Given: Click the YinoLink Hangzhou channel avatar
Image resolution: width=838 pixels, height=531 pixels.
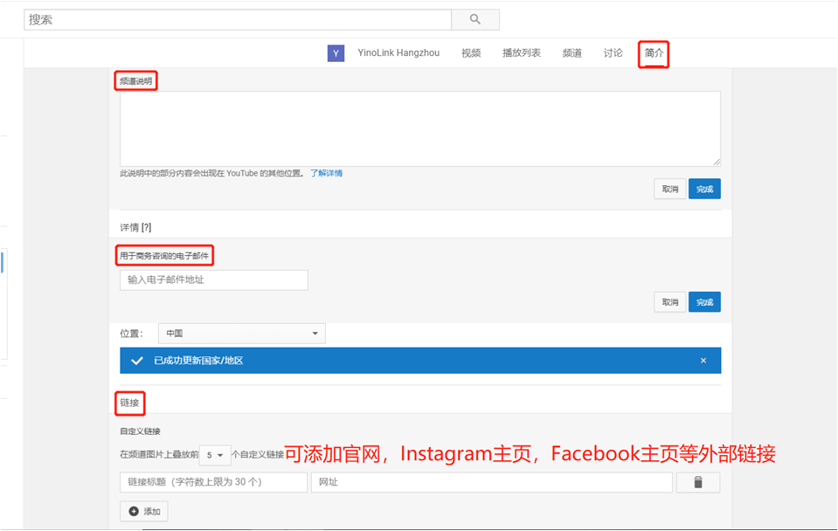Looking at the screenshot, I should click(x=336, y=53).
